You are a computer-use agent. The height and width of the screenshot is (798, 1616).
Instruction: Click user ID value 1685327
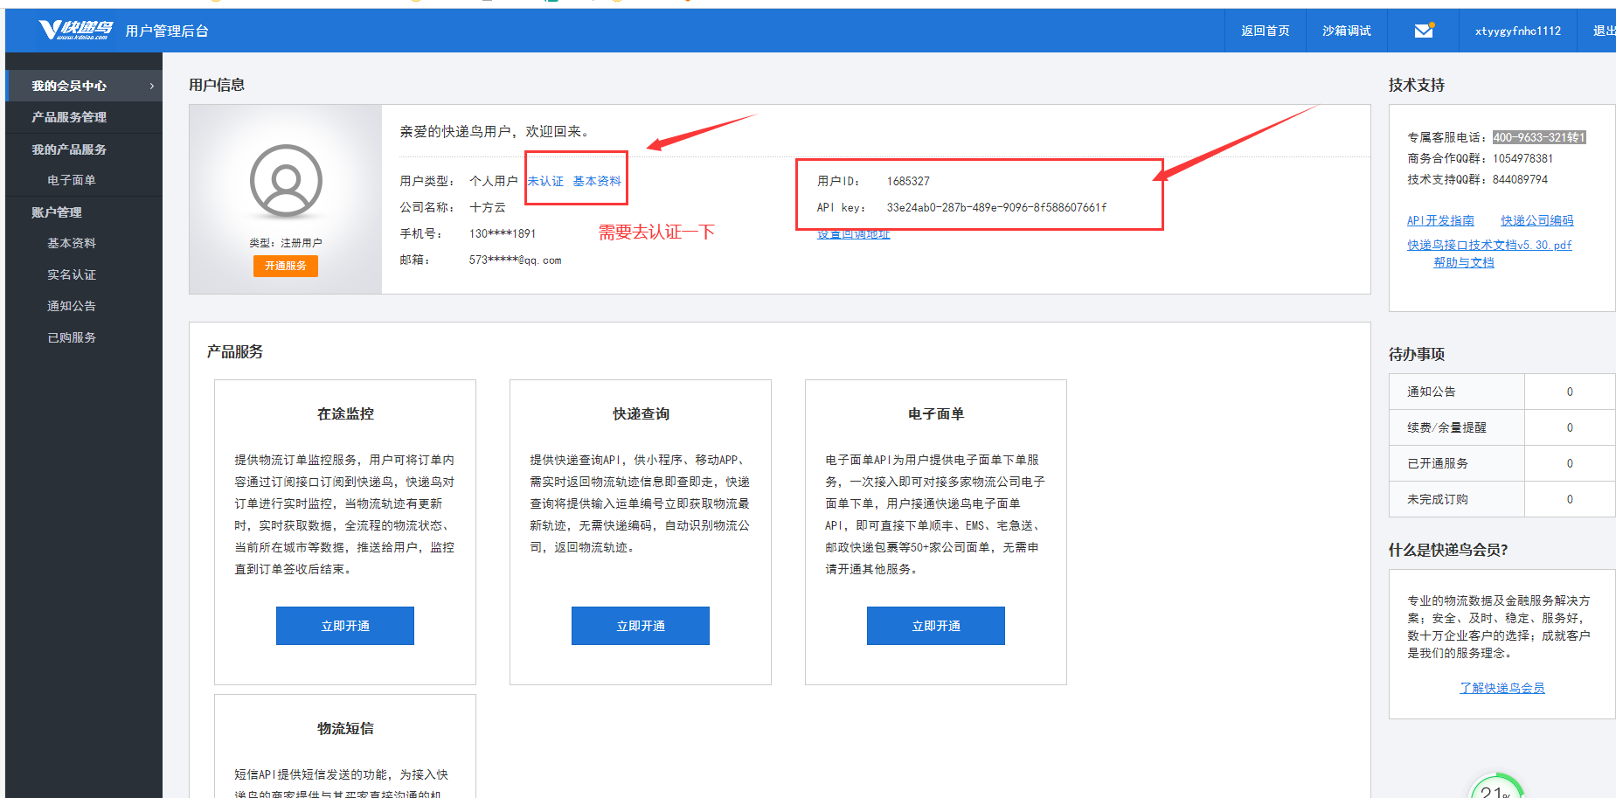click(x=908, y=181)
